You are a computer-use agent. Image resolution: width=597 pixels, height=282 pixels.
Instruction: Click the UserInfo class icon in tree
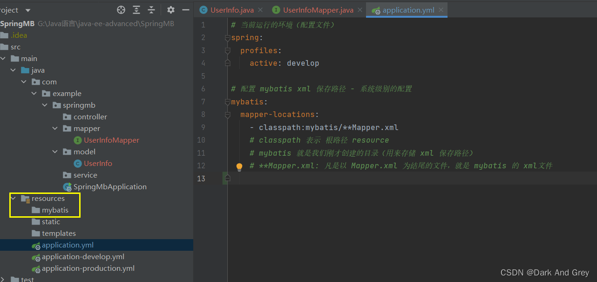click(78, 163)
